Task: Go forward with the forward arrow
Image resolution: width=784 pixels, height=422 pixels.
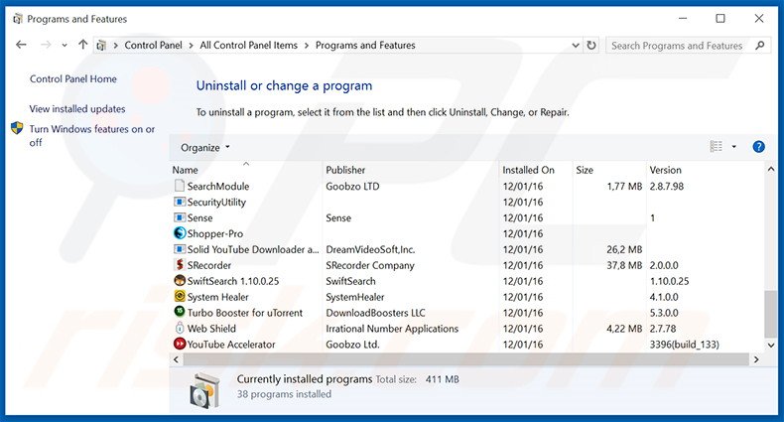Action: pos(46,45)
